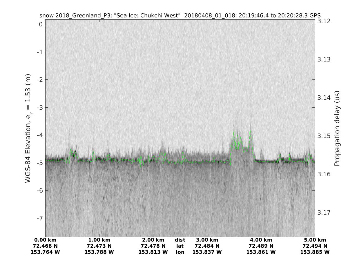This screenshot has width=348, height=261.
Task: Click the 'dist' legend label
Action: pyautogui.click(x=180, y=240)
